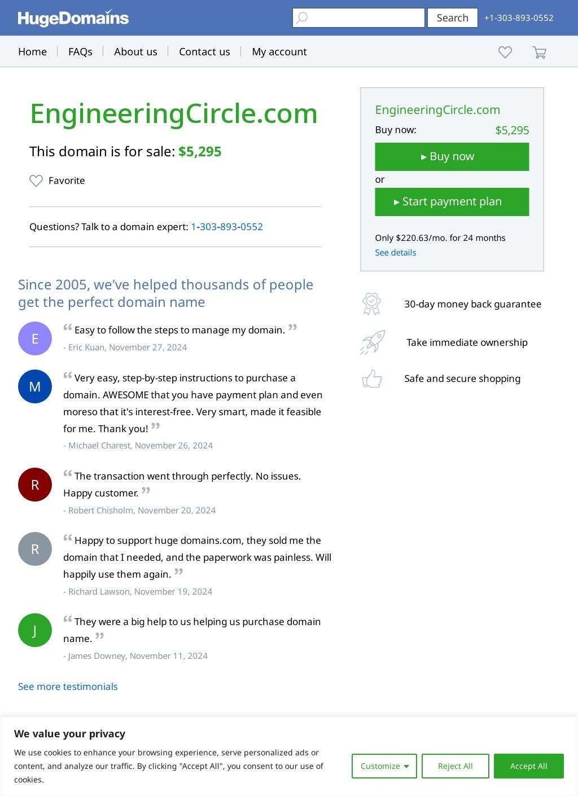Viewport: 578px width, 796px height.
Task: Open the FAQs menu item
Action: tap(80, 52)
